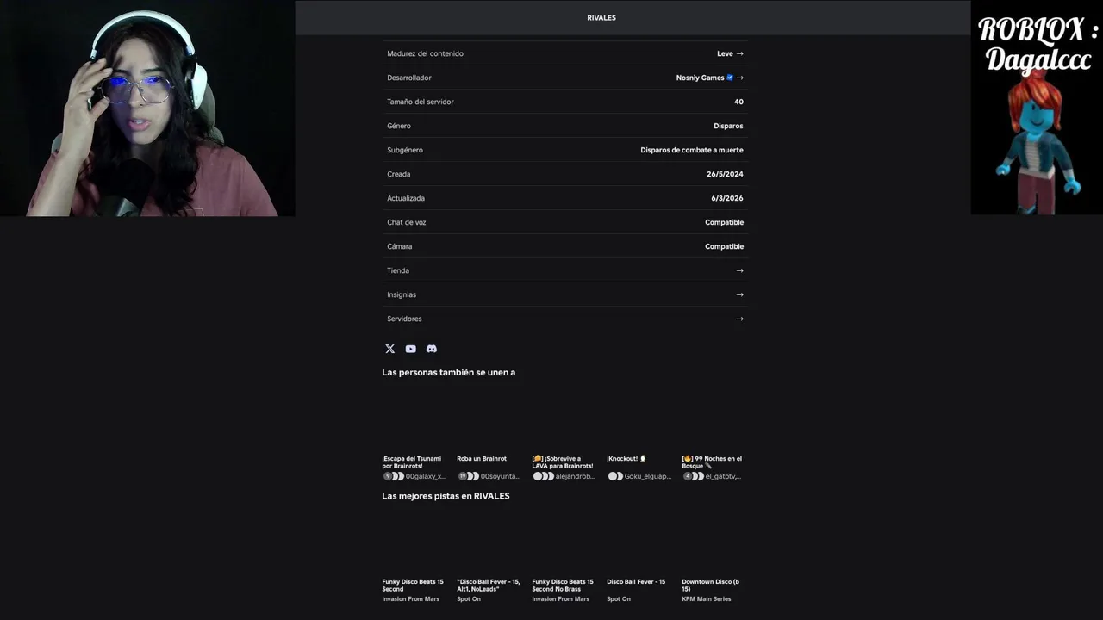Screen dimensions: 1103x620
Task: Click friend avatars under Roba un Brainrot
Action: coord(468,476)
